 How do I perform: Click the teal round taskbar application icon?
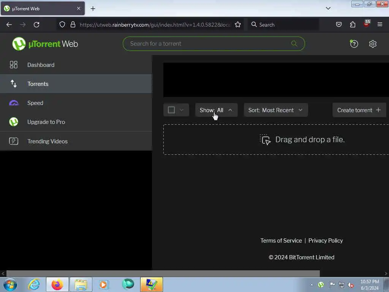click(128, 284)
